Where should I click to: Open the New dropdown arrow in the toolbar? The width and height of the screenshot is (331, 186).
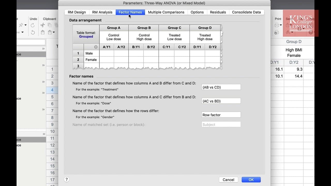22,32
